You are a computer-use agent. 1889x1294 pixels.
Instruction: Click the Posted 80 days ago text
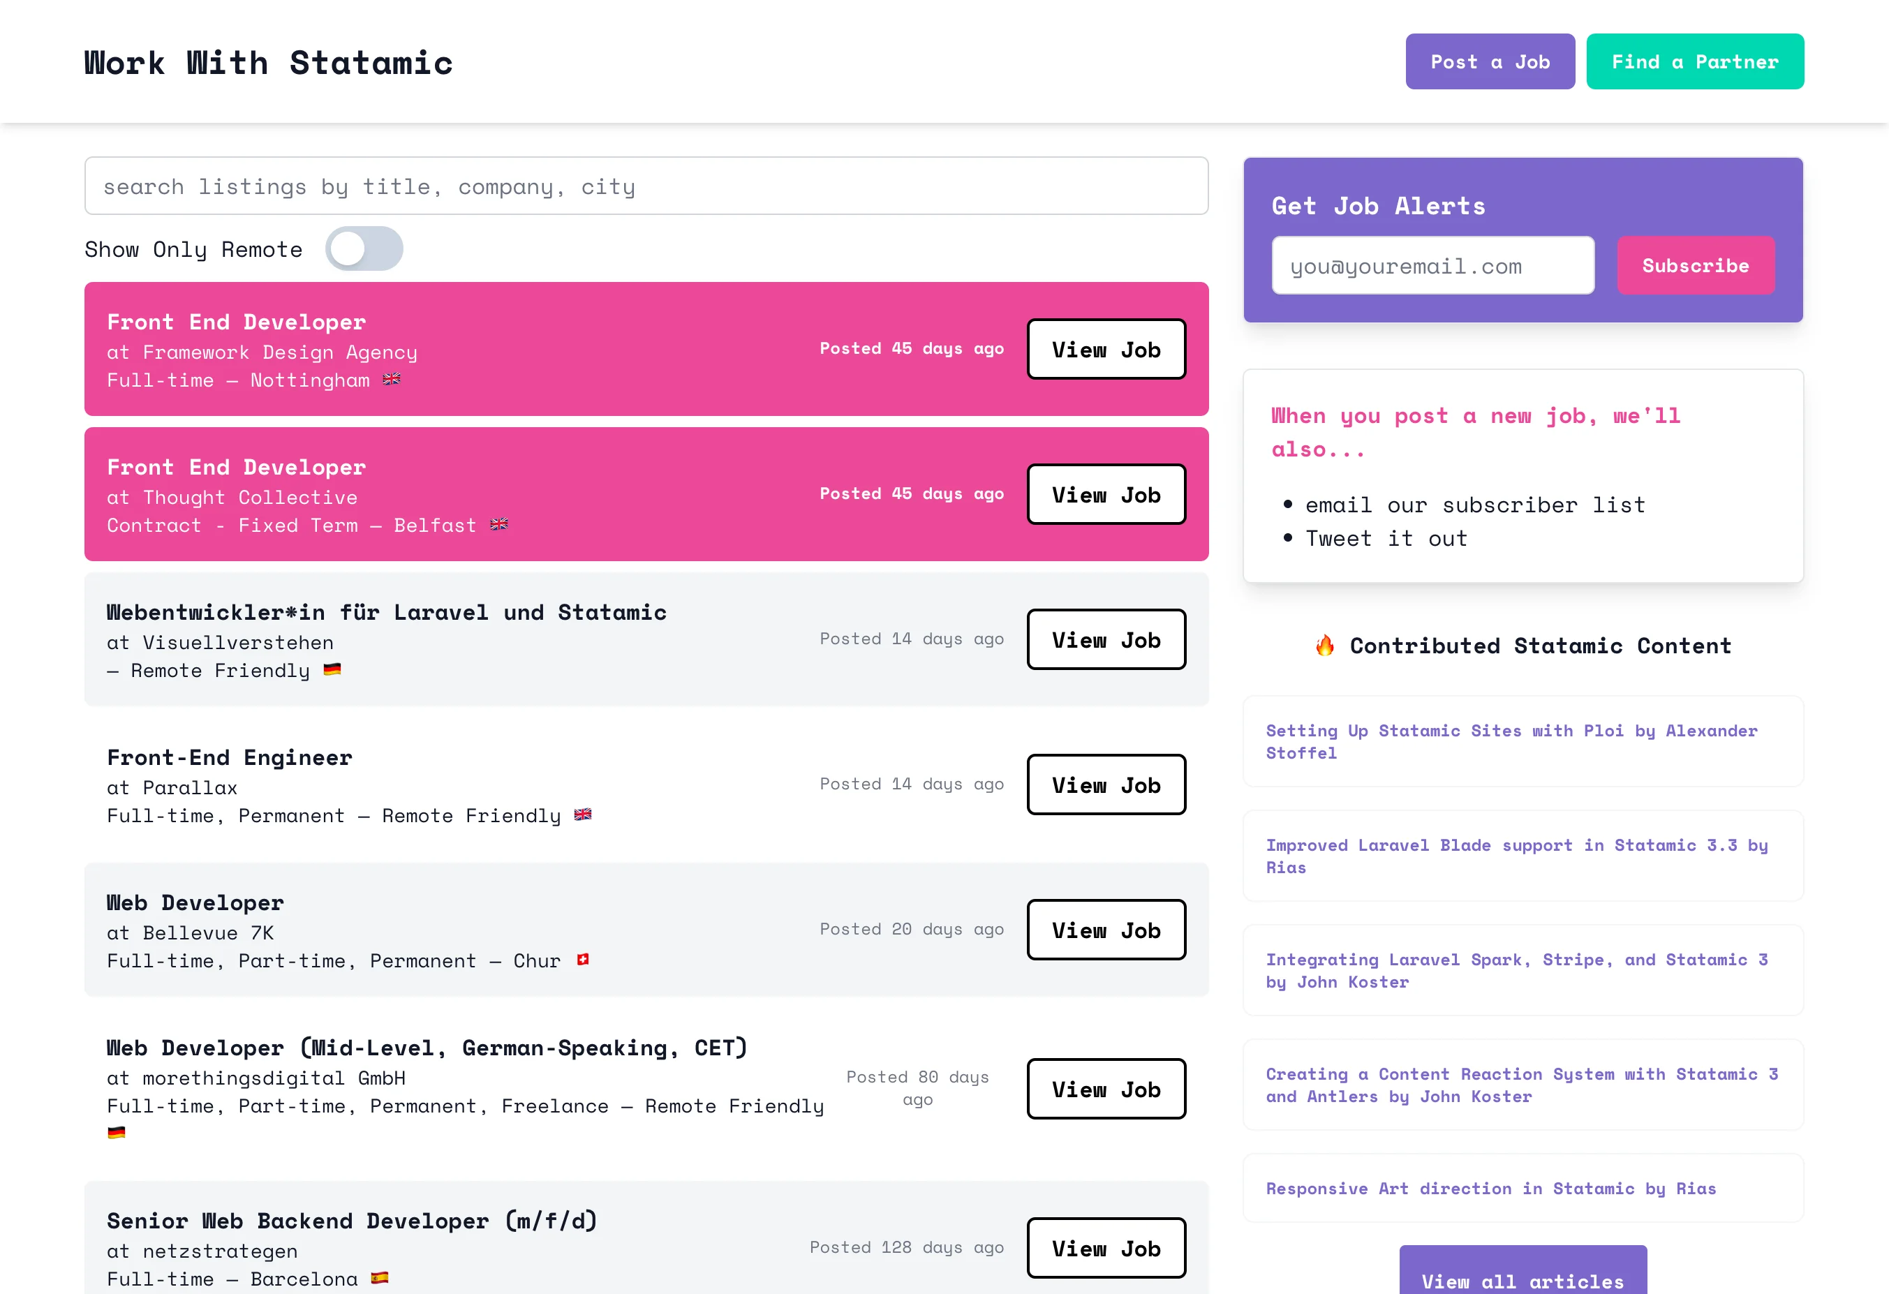[918, 1088]
